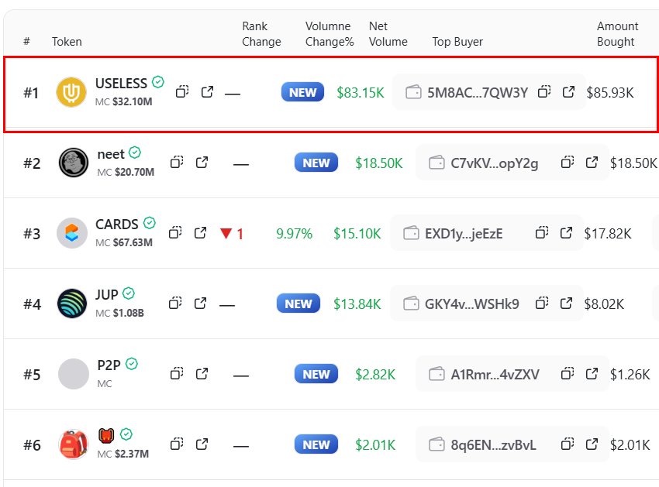
Task: Open wallet 8q6EN...zvBvL external link
Action: click(x=592, y=444)
